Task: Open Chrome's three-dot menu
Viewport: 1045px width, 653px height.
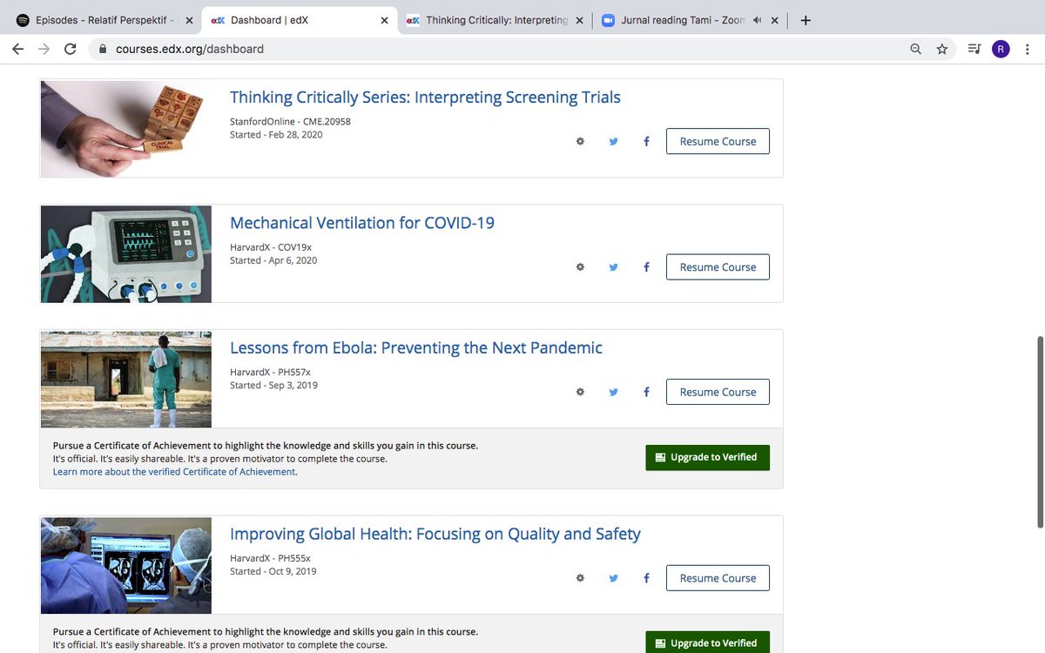Action: pyautogui.click(x=1028, y=49)
